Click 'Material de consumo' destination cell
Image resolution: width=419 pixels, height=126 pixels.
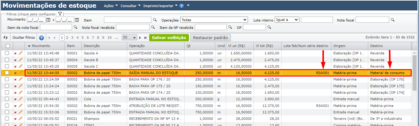click(388, 73)
